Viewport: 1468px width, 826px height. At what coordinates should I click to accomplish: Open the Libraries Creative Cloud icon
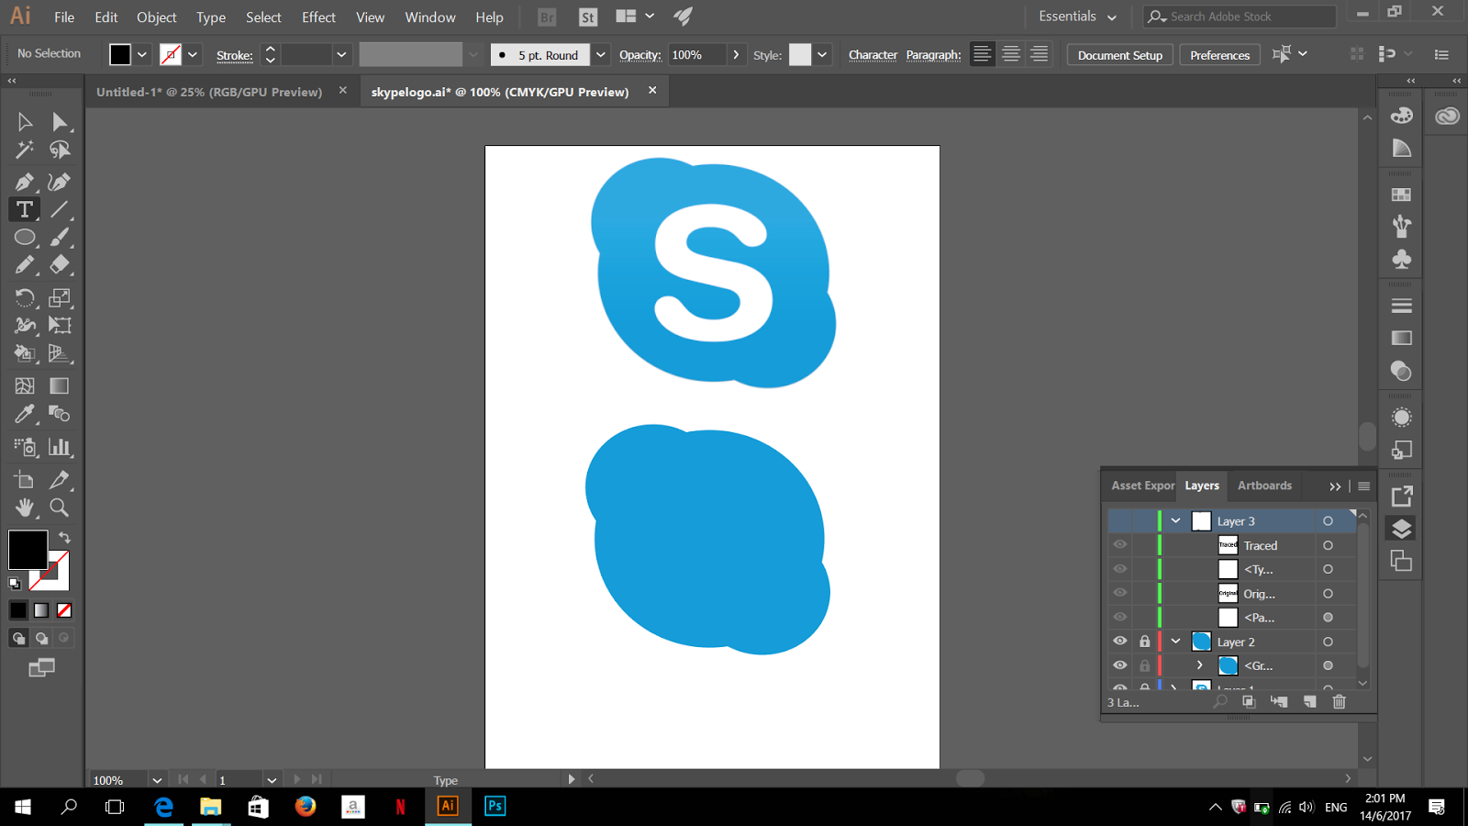pos(1448,116)
